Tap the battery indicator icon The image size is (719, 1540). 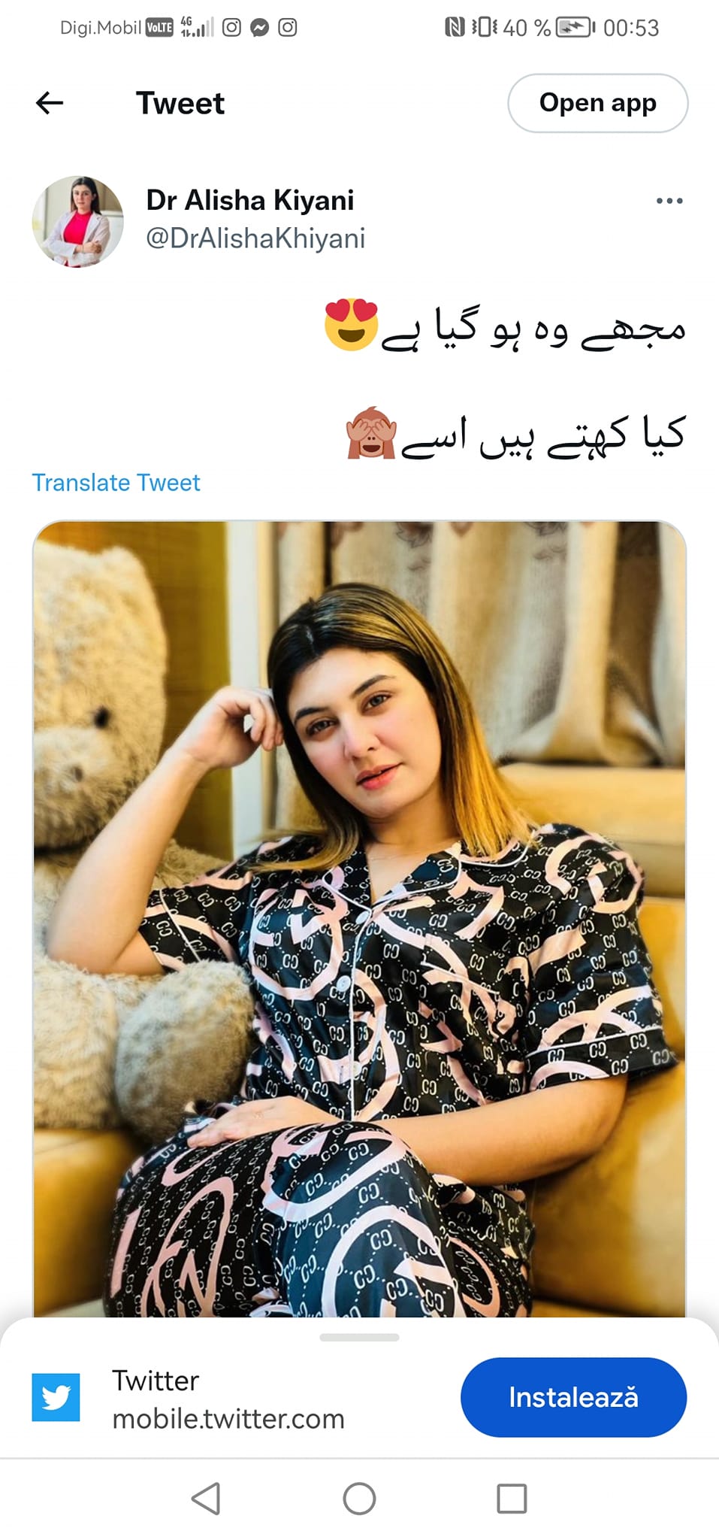(x=575, y=28)
